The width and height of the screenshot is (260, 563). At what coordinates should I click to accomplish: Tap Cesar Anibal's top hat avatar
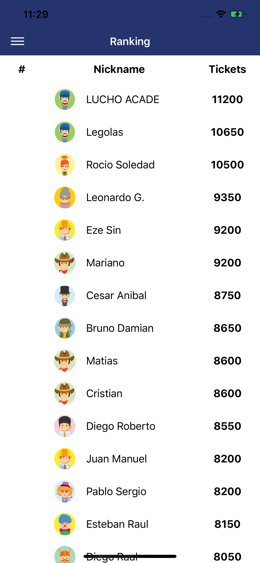tap(65, 295)
